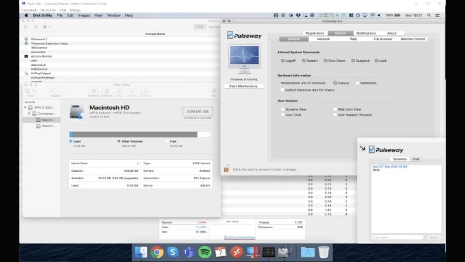Open the Sessions tab in chat window

tap(400, 159)
